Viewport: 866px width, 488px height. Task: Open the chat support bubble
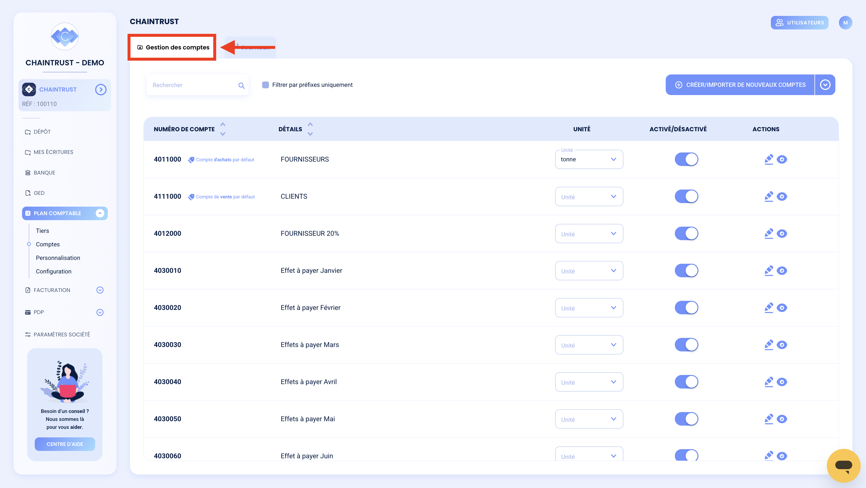[844, 466]
